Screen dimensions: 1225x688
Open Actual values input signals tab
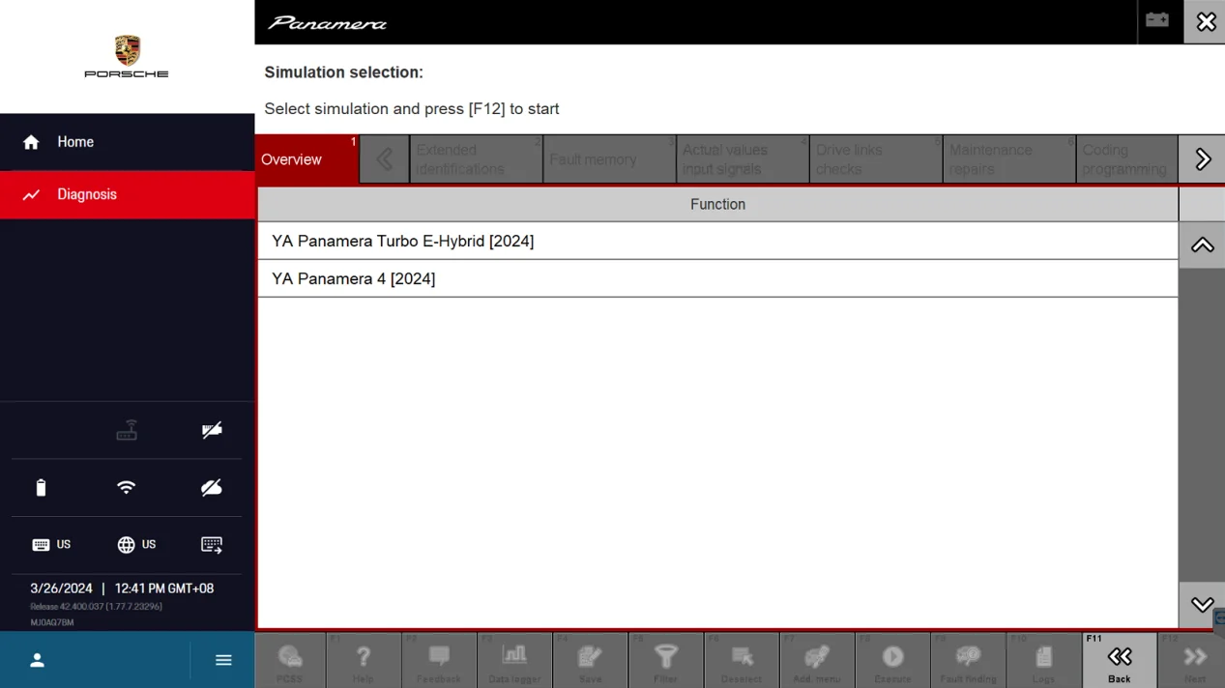pos(743,159)
